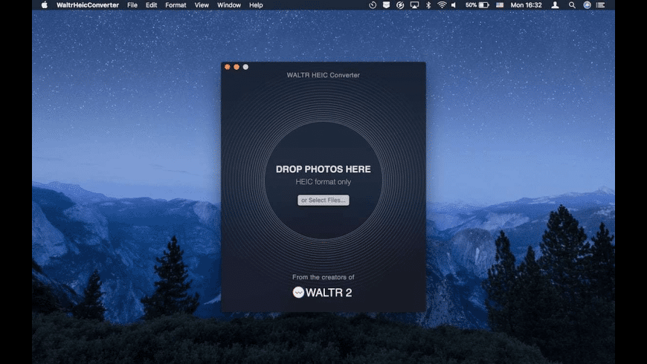647x364 pixels.
Task: Open the battery status menu
Action: (477, 5)
